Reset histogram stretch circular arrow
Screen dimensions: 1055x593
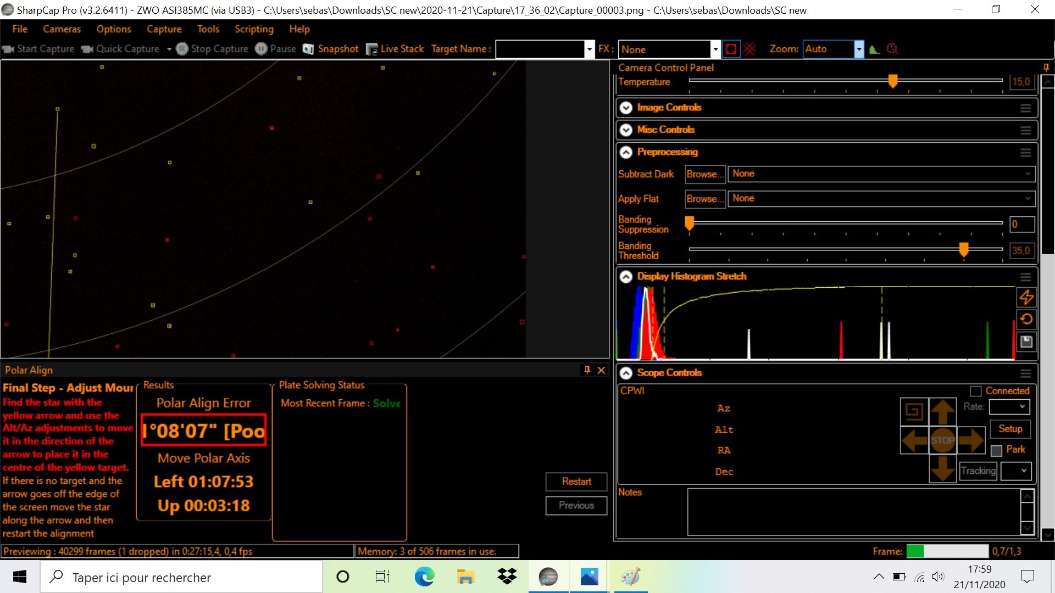pyautogui.click(x=1026, y=319)
